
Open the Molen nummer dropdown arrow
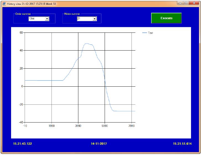[x=94, y=19]
